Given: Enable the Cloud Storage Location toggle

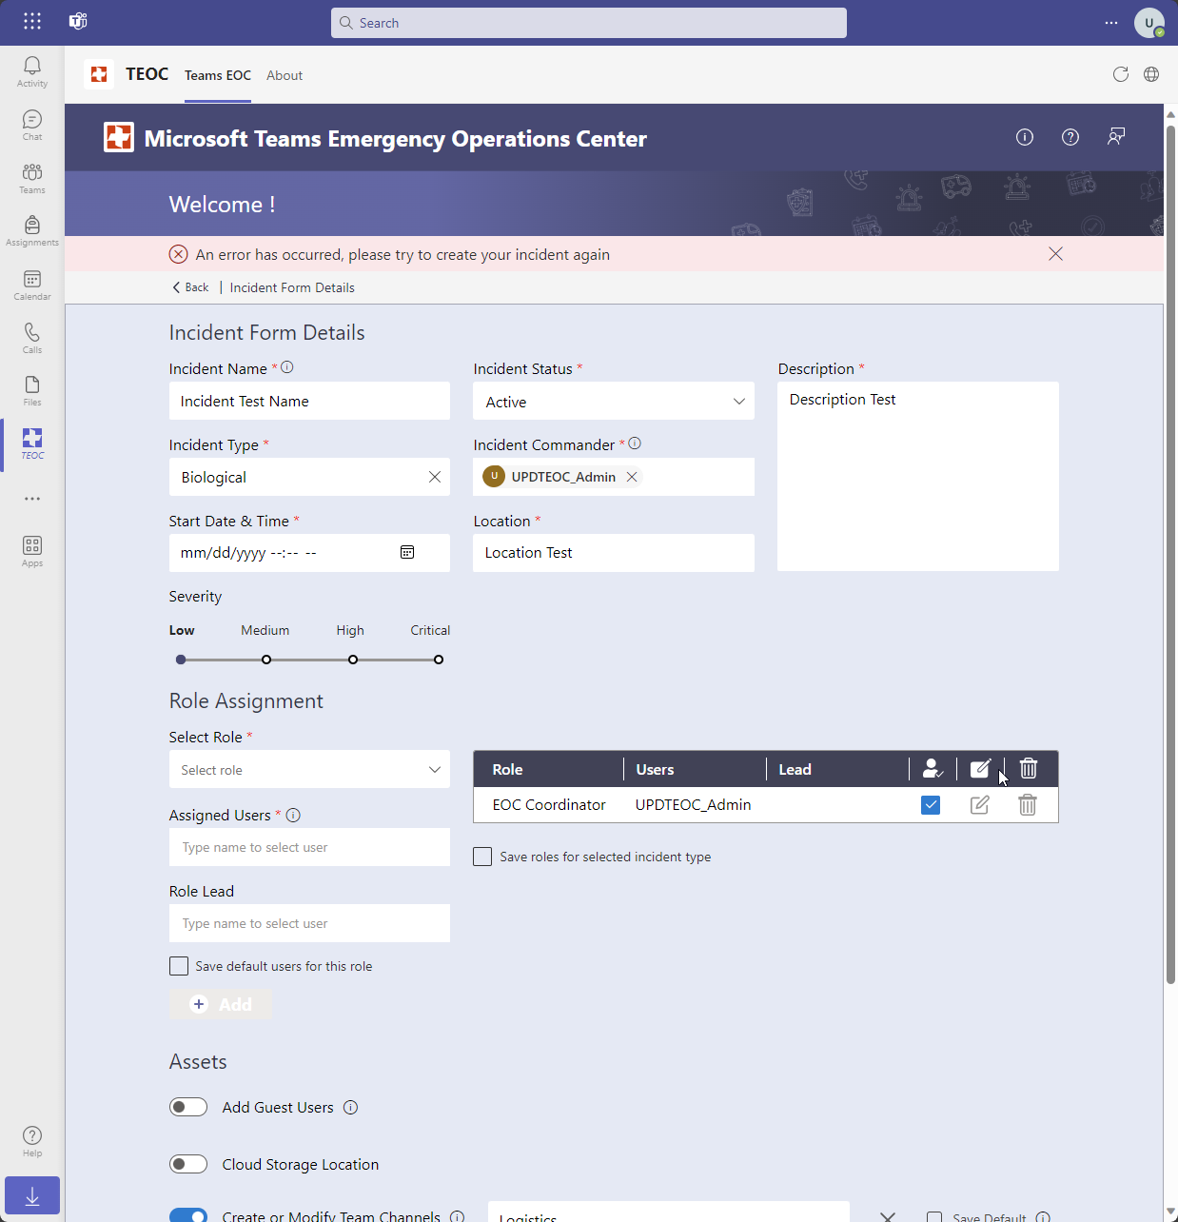Looking at the screenshot, I should [x=187, y=1164].
